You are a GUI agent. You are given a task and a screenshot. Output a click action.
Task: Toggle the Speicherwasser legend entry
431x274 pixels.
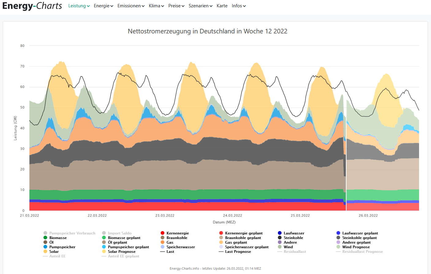178,247
